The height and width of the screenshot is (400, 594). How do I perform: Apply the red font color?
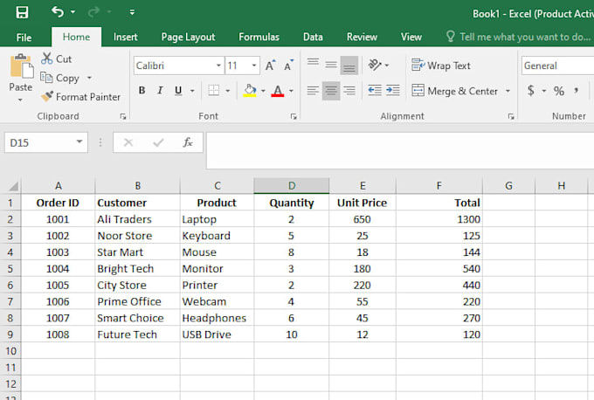(x=278, y=91)
